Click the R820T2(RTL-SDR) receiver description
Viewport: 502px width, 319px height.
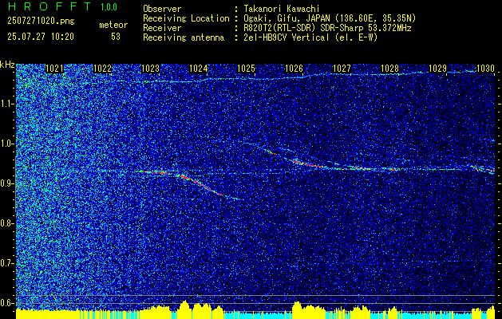pyautogui.click(x=327, y=28)
